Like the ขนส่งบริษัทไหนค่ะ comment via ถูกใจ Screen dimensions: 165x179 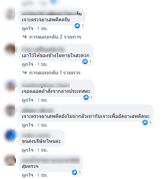[x=27, y=150]
